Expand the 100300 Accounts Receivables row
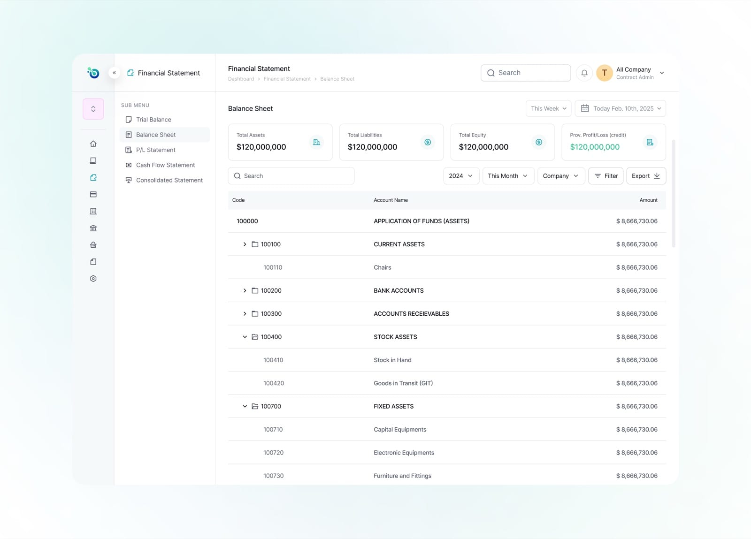Image resolution: width=751 pixels, height=539 pixels. pos(245,314)
